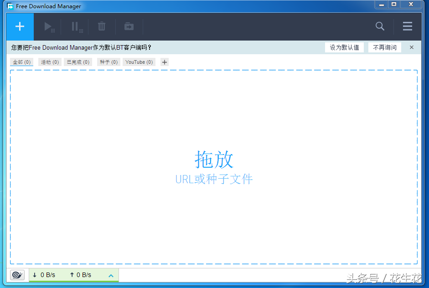Start all downloads with play icon
Screen dimensions: 429x288
(49, 27)
